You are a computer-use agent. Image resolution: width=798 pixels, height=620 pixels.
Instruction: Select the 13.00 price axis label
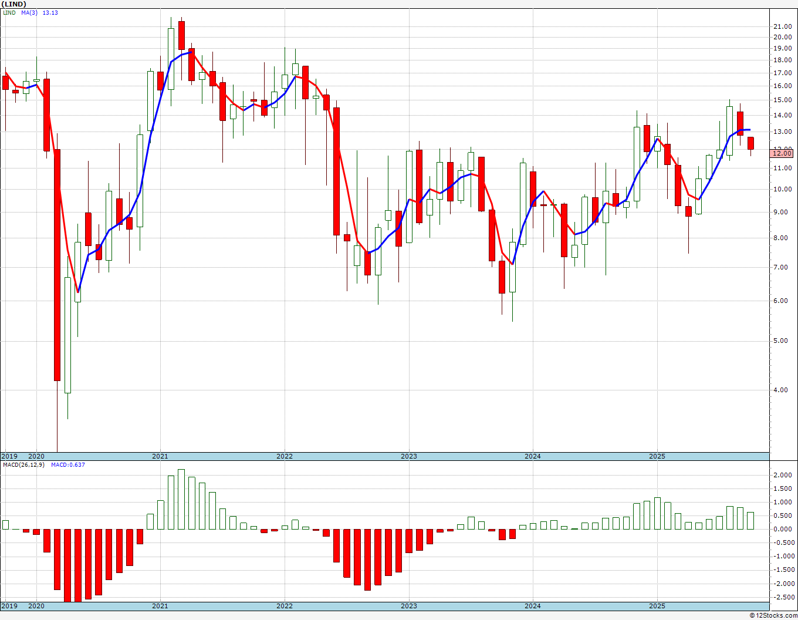tap(782, 132)
